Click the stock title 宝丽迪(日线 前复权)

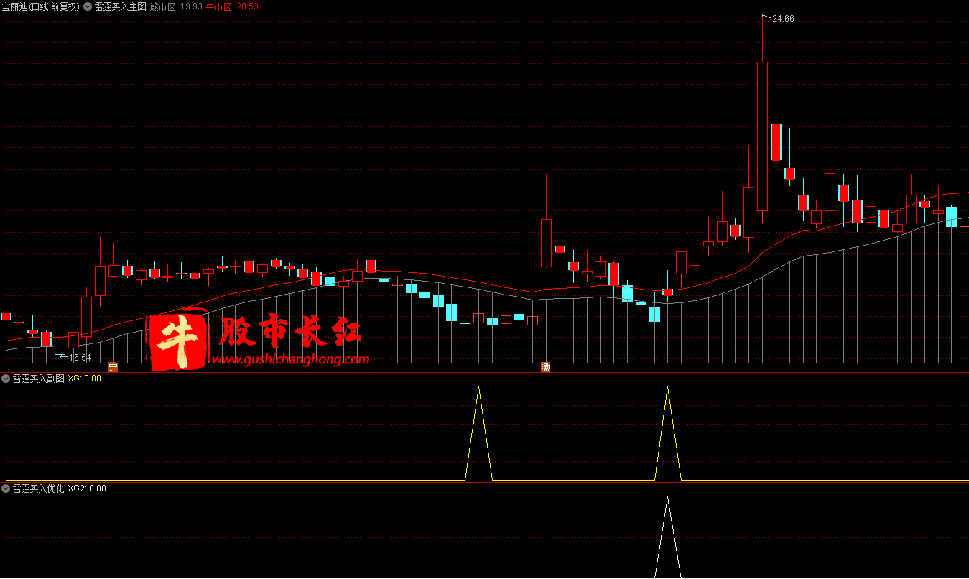coord(40,6)
